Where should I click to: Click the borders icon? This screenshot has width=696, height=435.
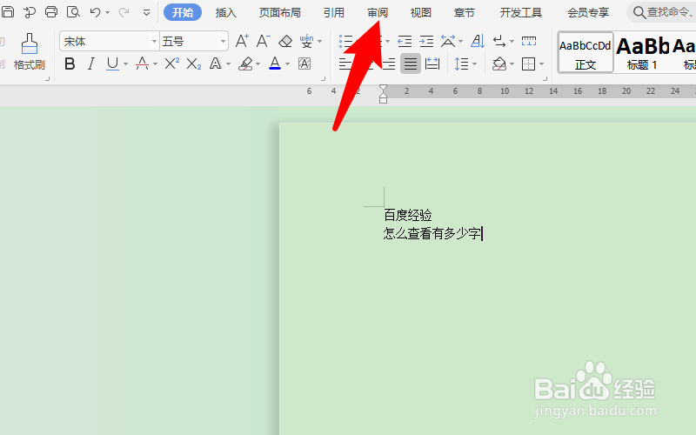tap(528, 64)
